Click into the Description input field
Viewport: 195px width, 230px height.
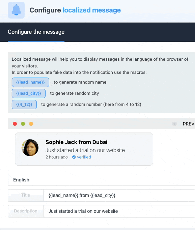pos(119,211)
